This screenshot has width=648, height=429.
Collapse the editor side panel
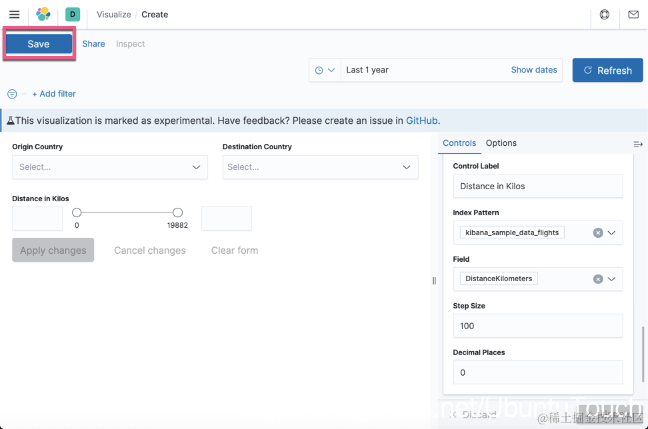pos(638,144)
